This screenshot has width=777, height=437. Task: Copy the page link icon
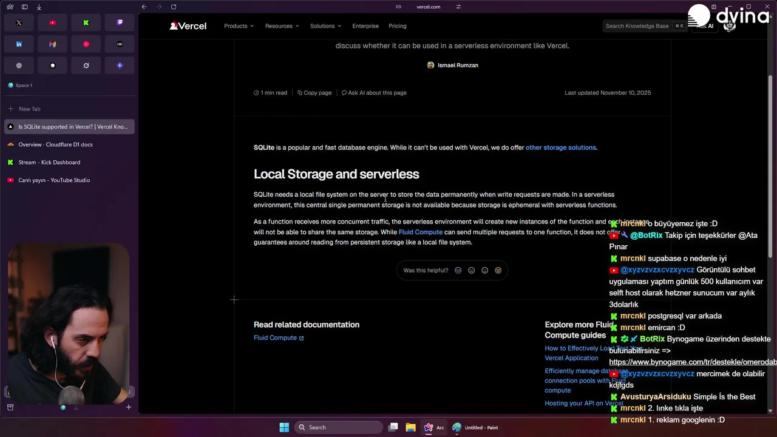pyautogui.click(x=398, y=7)
